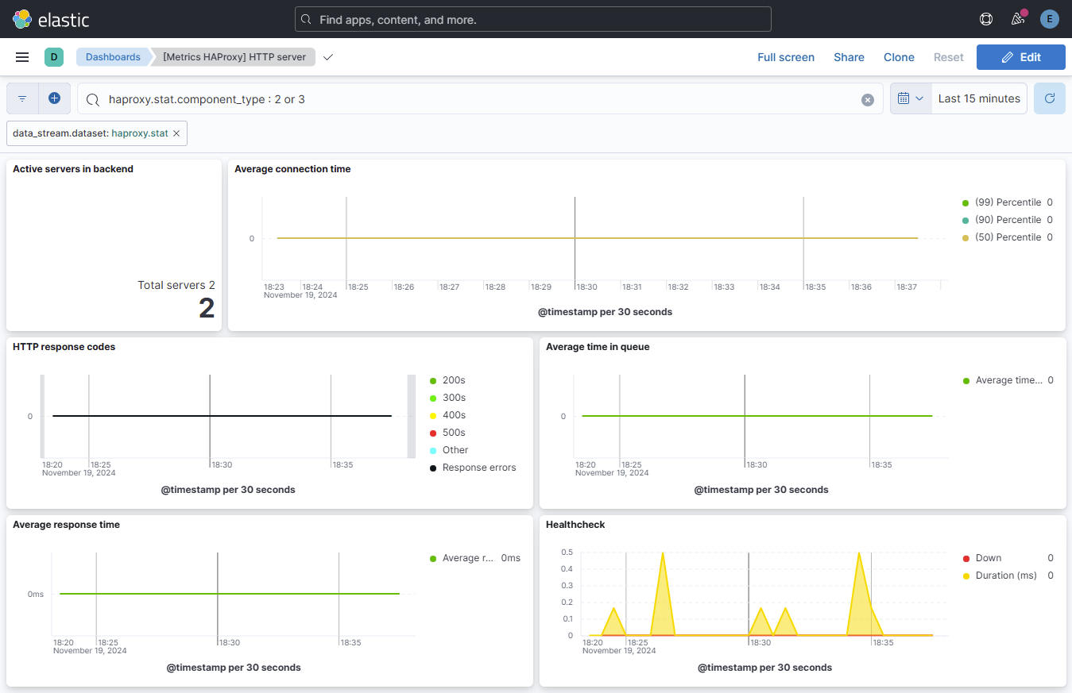The width and height of the screenshot is (1072, 693).
Task: Go to the Dashboards breadcrumb
Action: point(113,57)
